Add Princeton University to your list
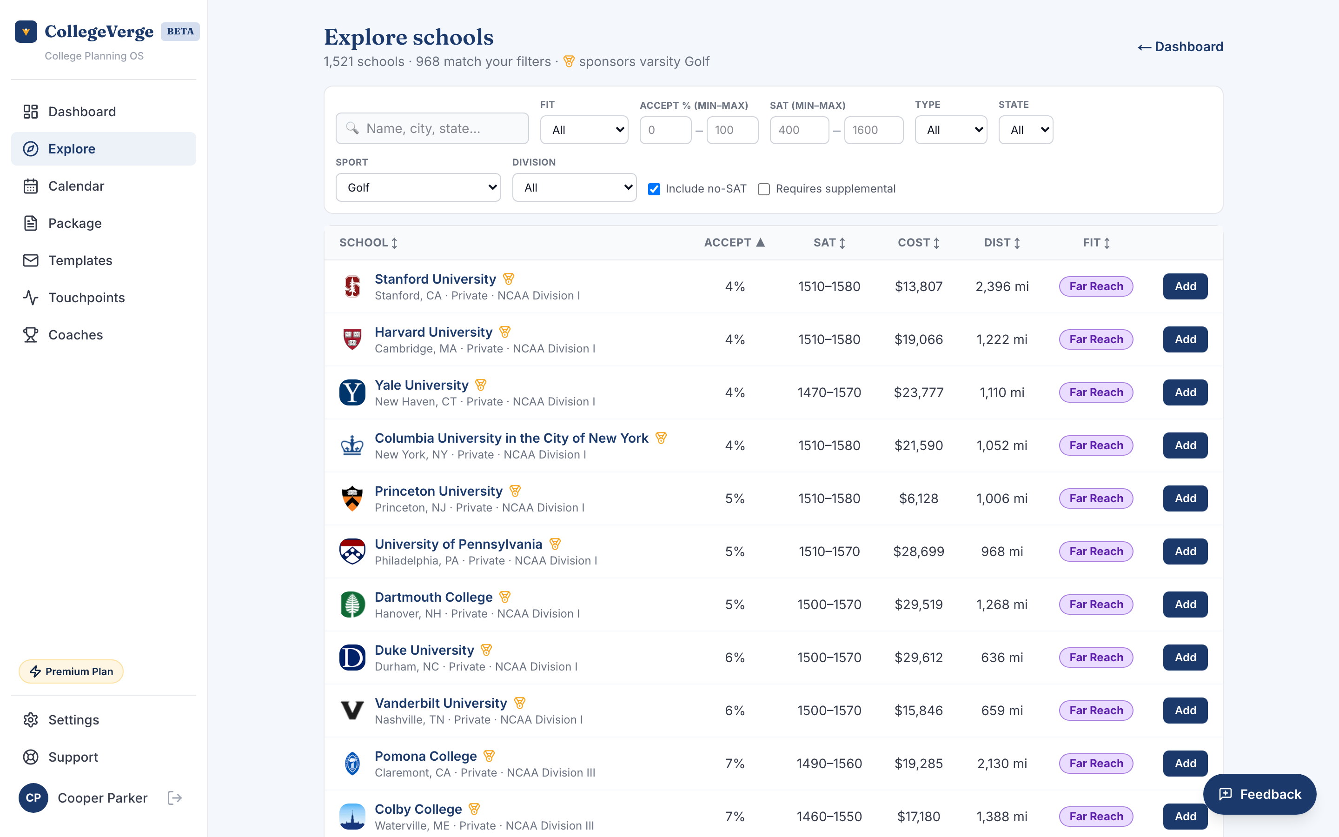This screenshot has width=1339, height=837. coord(1185,498)
